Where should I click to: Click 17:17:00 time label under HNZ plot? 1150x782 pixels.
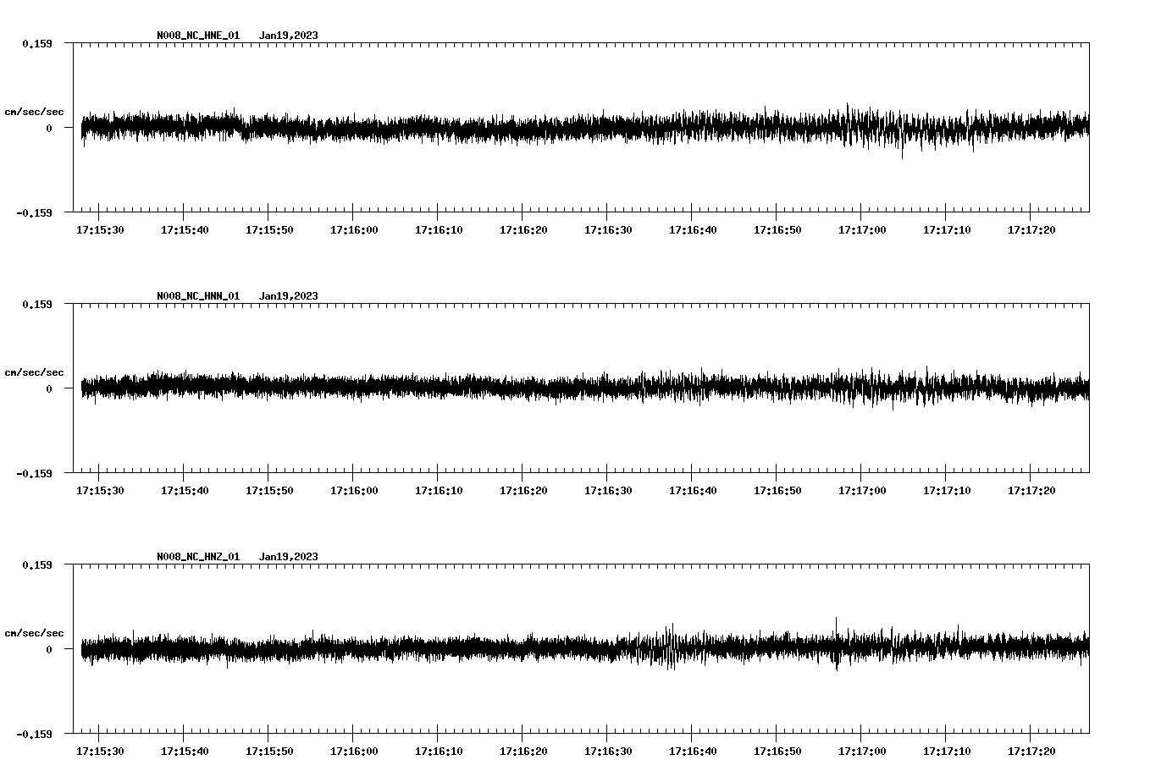(x=862, y=752)
